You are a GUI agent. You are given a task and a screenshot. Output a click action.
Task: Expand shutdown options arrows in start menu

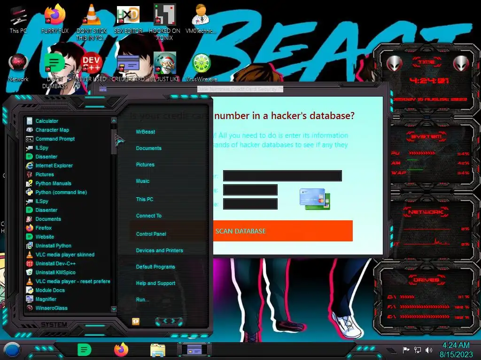[x=169, y=321]
